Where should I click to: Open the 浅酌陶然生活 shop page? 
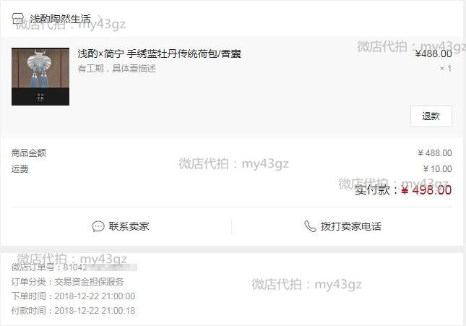[60, 19]
